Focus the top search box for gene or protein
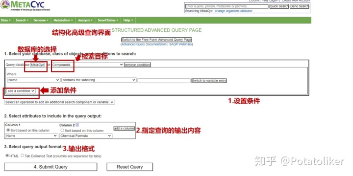353x176 pixels. 227,6
